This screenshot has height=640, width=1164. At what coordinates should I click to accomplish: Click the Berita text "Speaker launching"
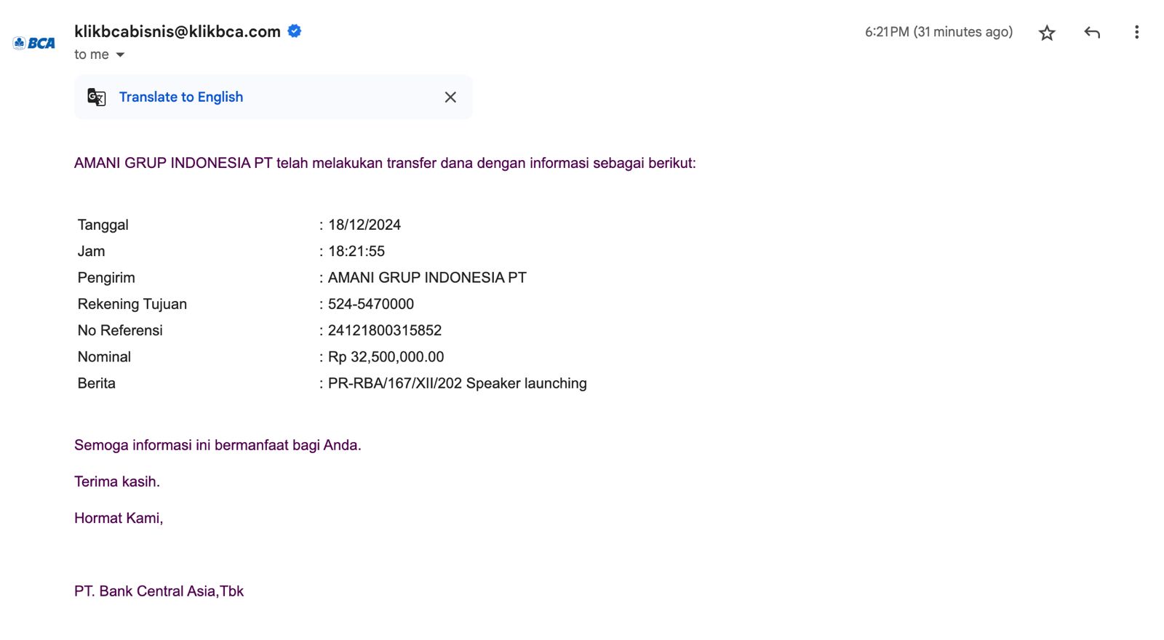point(526,383)
